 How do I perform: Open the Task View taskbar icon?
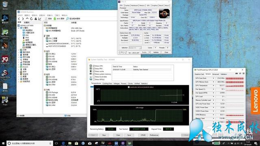pos(56,143)
